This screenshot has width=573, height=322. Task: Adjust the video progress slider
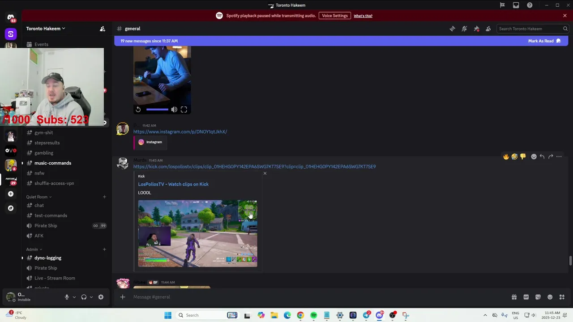tap(157, 110)
